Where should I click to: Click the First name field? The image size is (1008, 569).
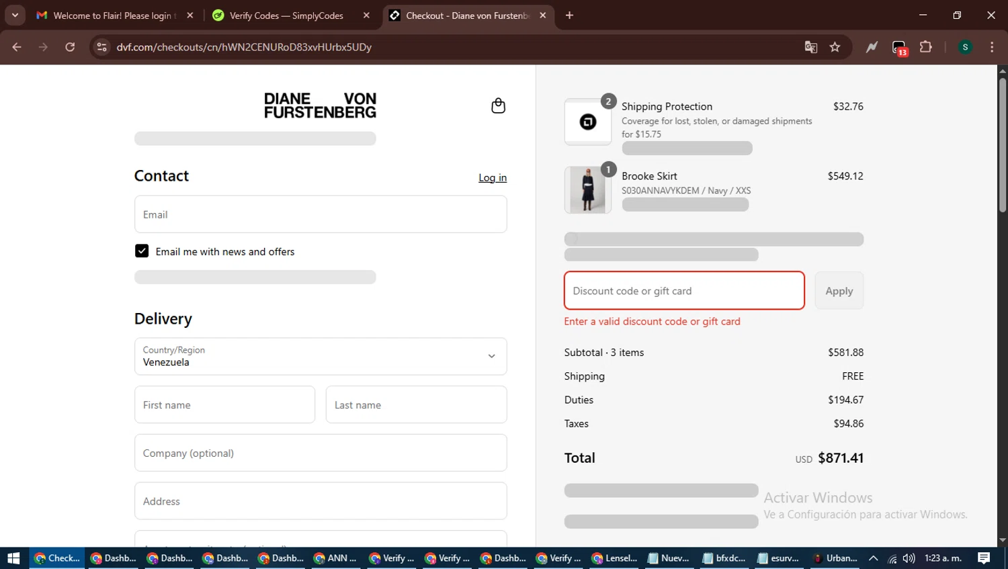pyautogui.click(x=224, y=404)
